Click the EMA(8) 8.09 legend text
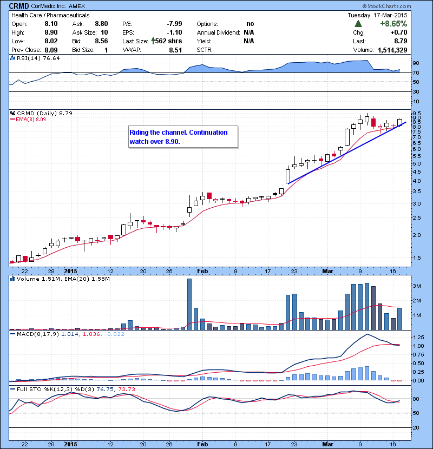Image resolution: width=433 pixels, height=449 pixels. 31,120
